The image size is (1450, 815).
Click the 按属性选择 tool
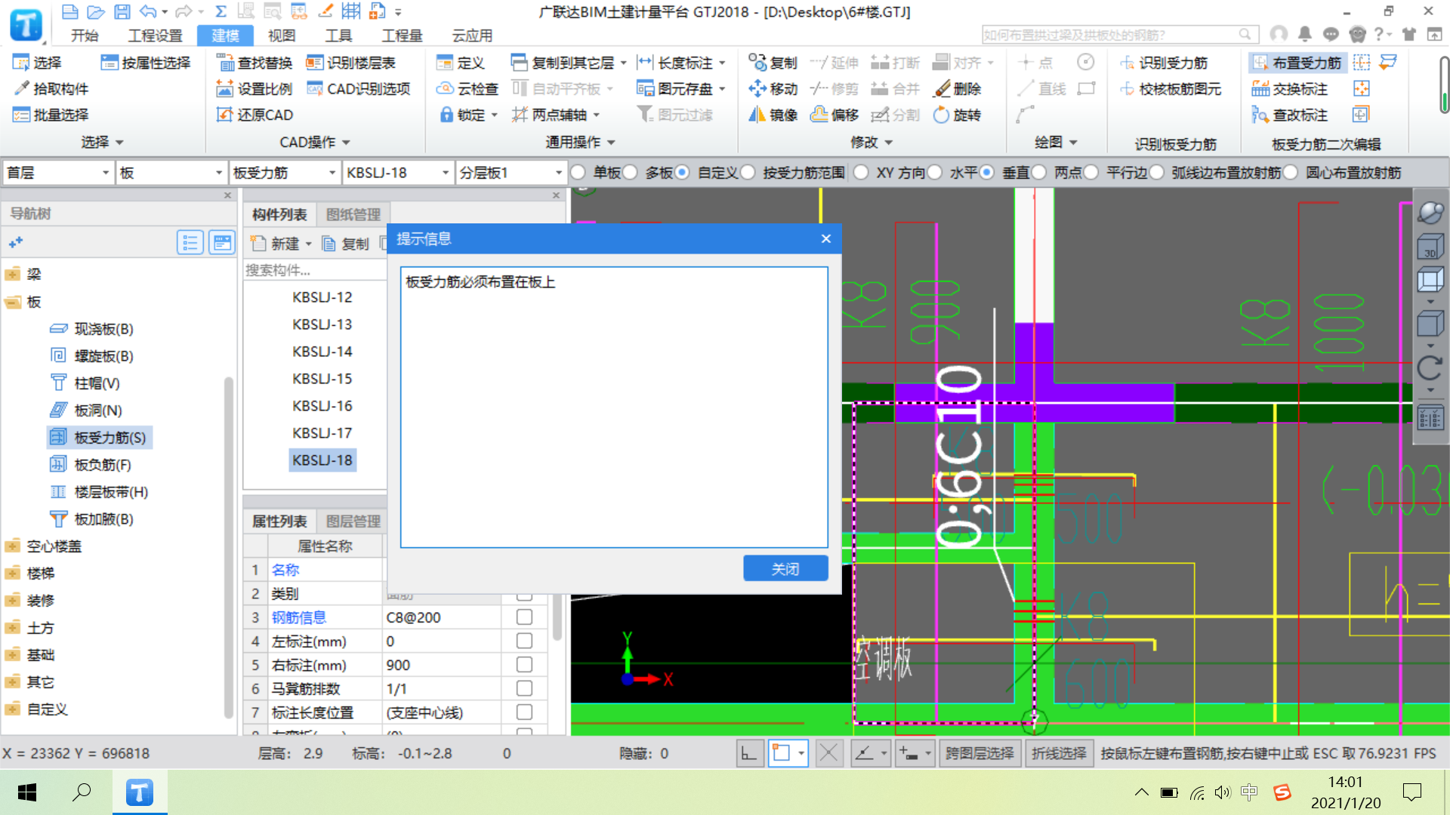pyautogui.click(x=146, y=63)
